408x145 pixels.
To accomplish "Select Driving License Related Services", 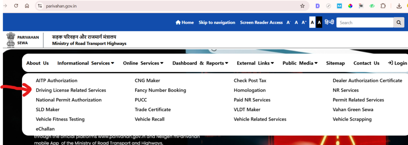I will coord(71,90).
